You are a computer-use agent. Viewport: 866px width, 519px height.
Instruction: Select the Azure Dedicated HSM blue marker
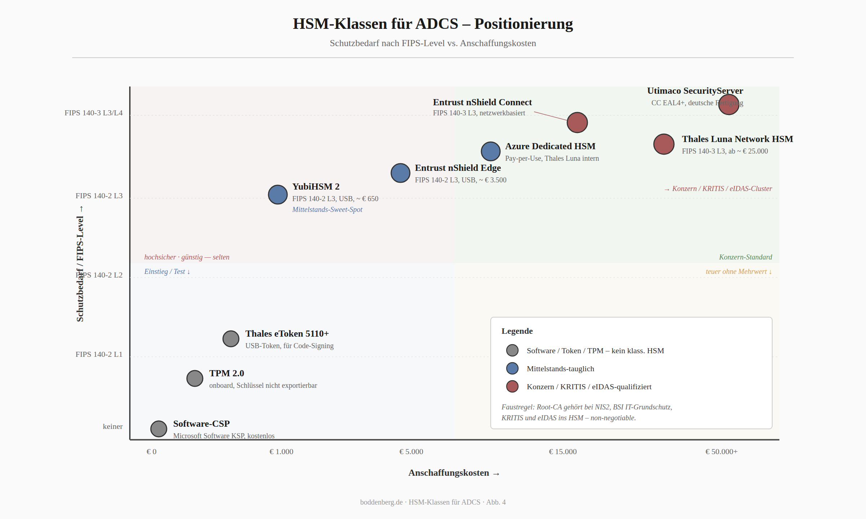click(x=491, y=151)
